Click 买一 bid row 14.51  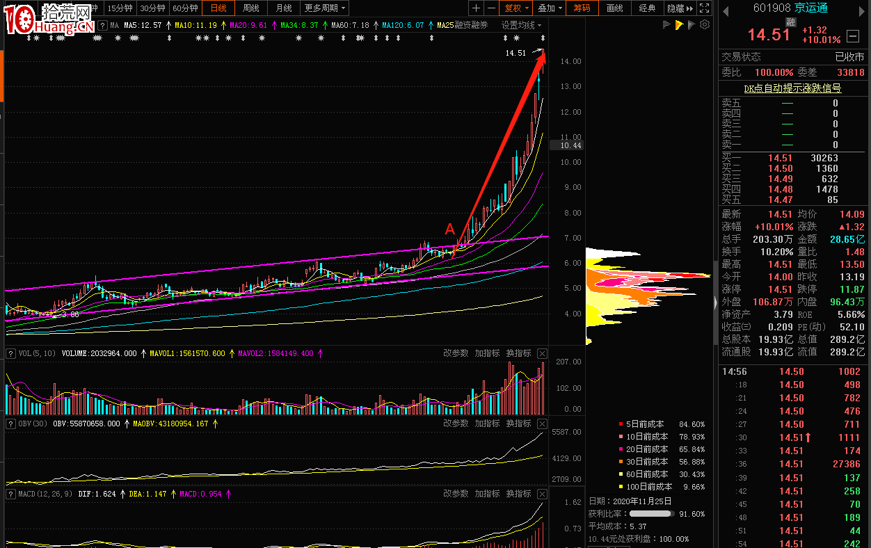coord(792,158)
